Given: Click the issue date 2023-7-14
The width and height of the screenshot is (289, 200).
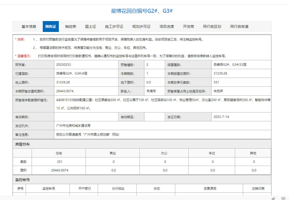Looking at the screenshot, I should [x=221, y=117].
